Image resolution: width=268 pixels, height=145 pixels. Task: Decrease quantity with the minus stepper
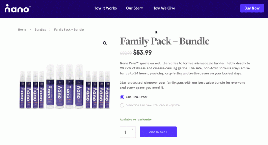tap(133, 135)
